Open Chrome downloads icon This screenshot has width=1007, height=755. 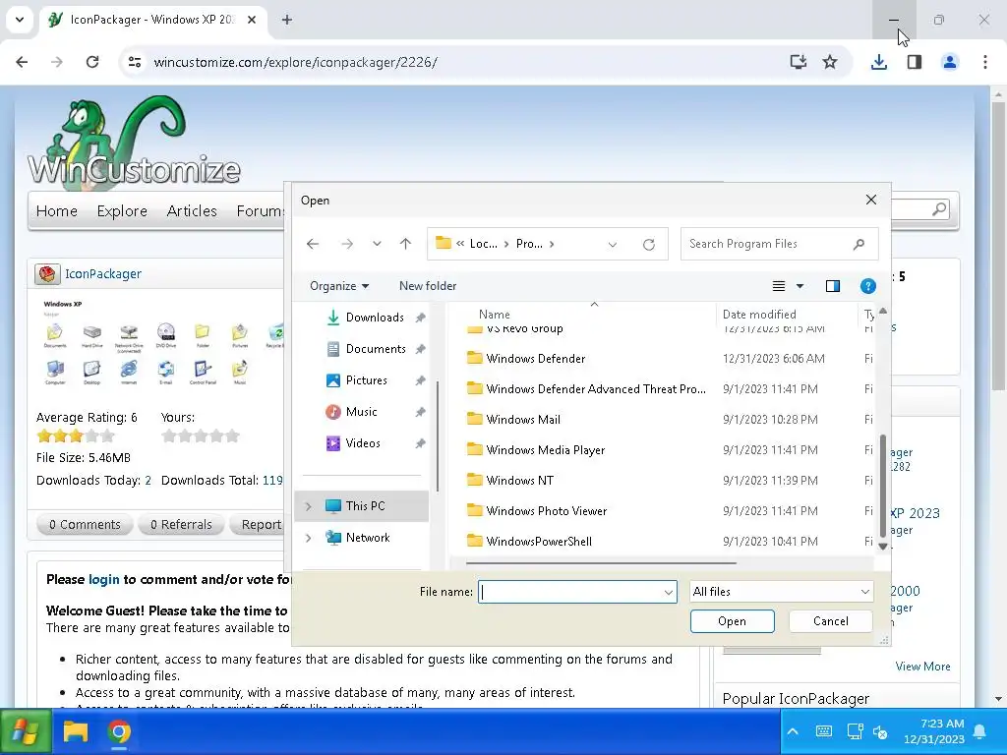pyautogui.click(x=879, y=62)
